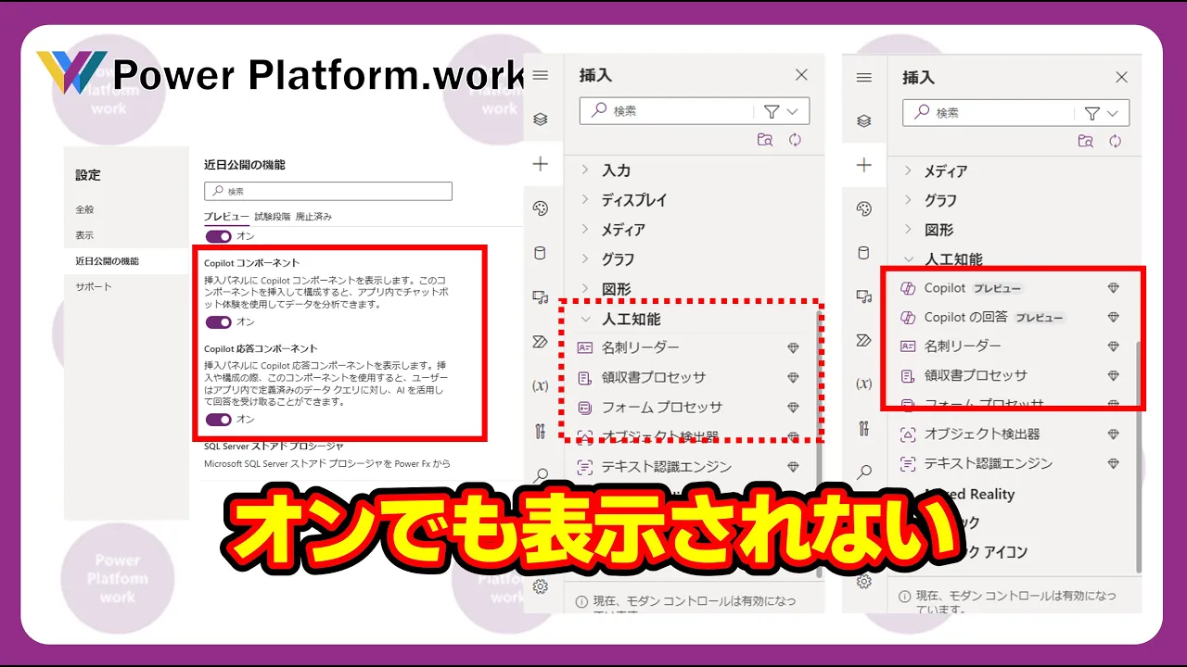Click filter funnel icon in middle Insert panel
The width and height of the screenshot is (1187, 667).
coord(772,111)
